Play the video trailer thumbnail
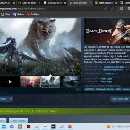The image size is (130, 130). tap(10, 82)
